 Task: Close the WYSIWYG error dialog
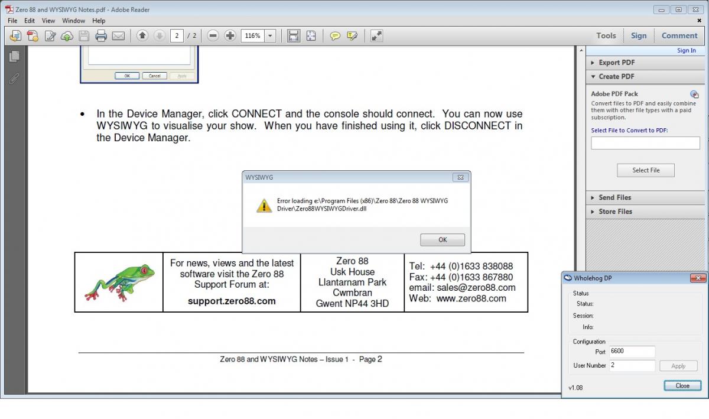coord(460,177)
